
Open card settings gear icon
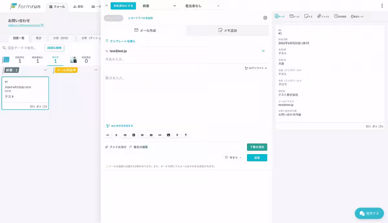point(265,18)
